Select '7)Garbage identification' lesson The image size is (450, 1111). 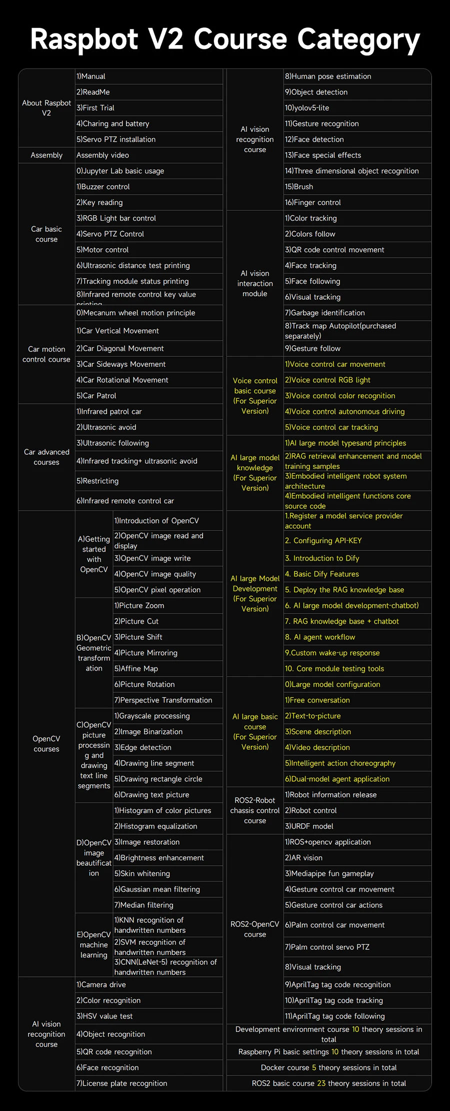pos(325,313)
